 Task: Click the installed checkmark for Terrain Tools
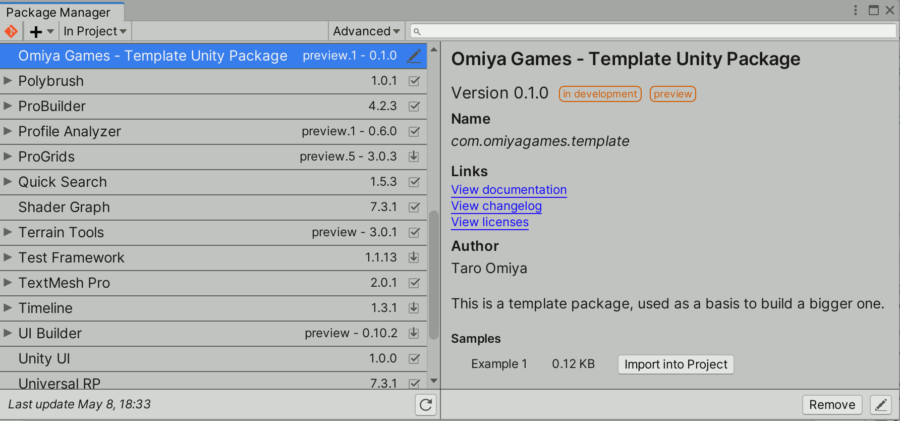click(x=414, y=232)
